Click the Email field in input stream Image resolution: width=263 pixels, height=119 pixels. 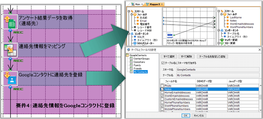pyautogui.click(x=143, y=21)
